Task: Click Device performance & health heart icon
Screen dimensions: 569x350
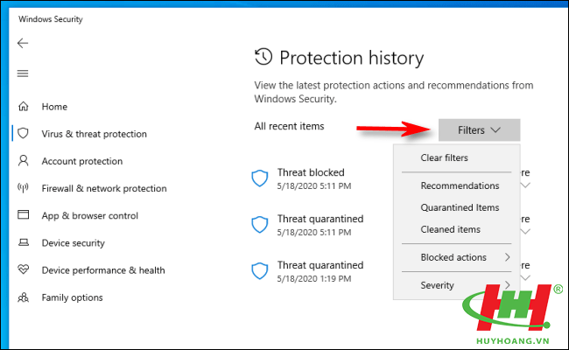Action: [x=24, y=269]
